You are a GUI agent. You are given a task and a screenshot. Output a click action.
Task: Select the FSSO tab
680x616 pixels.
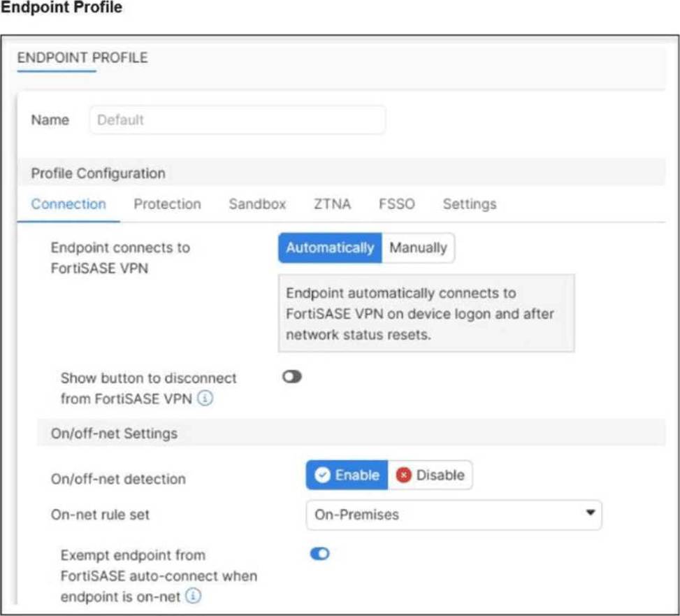[396, 204]
